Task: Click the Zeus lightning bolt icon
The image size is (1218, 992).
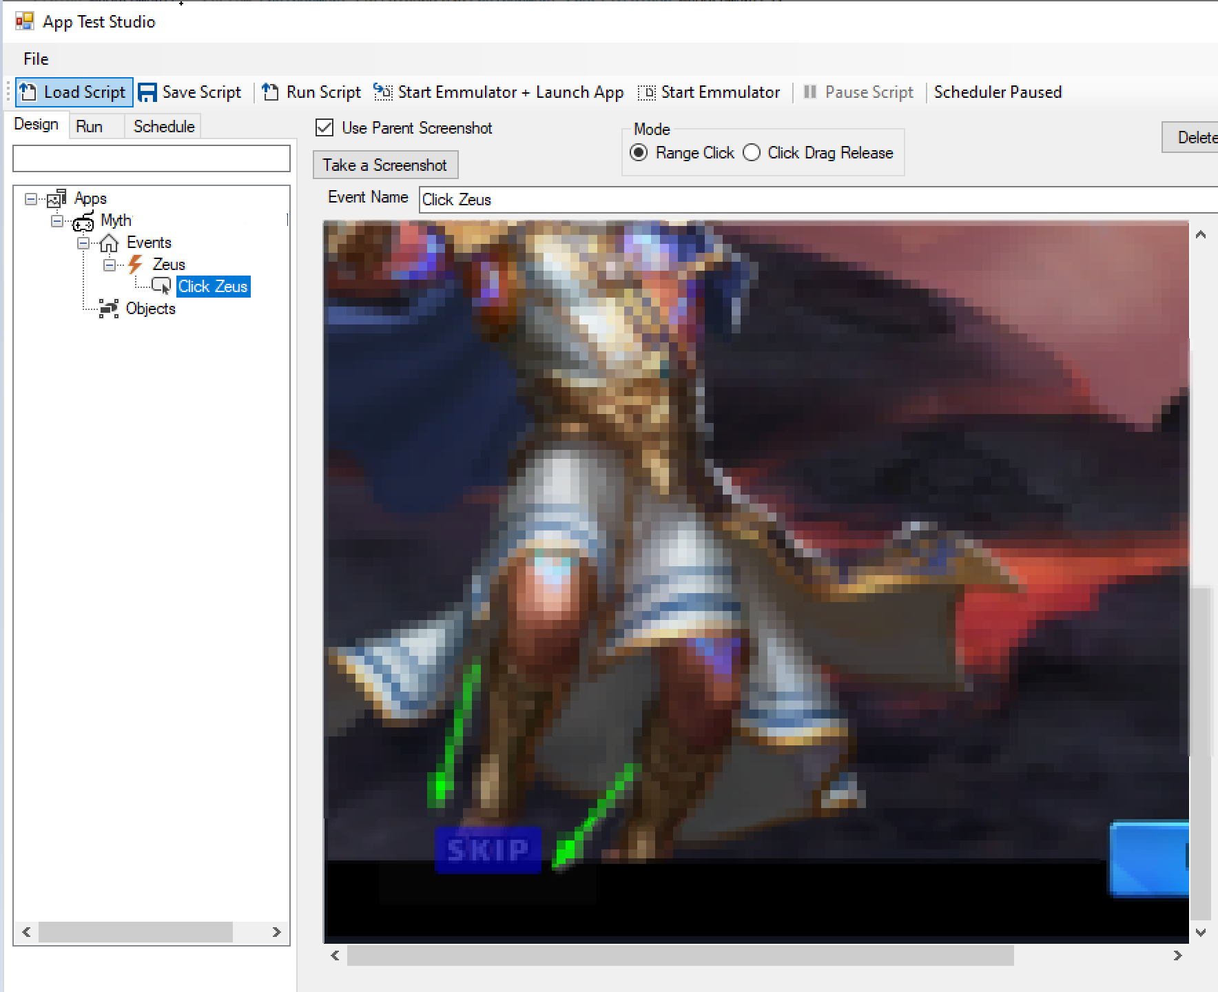Action: pyautogui.click(x=136, y=265)
